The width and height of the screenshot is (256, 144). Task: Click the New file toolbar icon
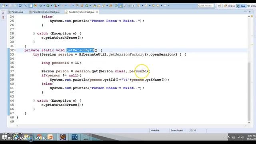3,6
